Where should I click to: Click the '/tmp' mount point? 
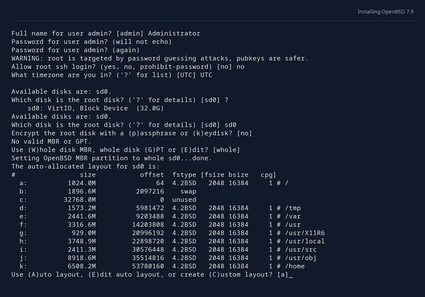coord(293,208)
